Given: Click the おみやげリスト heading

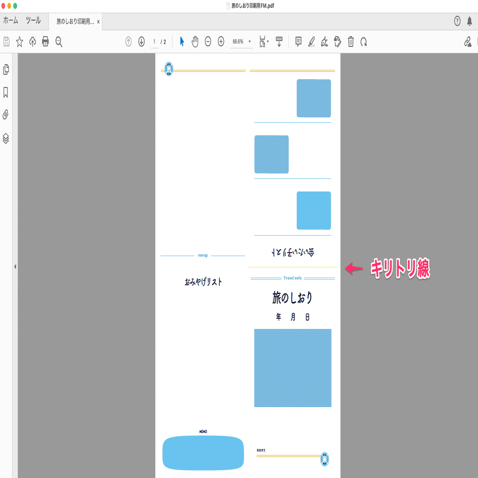Looking at the screenshot, I should 203,282.
